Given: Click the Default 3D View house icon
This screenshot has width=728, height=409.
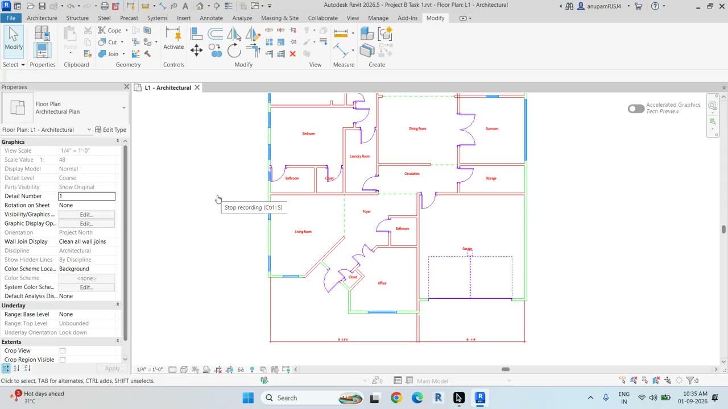Looking at the screenshot, I should (200, 6).
